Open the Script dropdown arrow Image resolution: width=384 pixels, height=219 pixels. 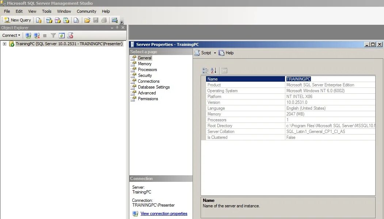click(215, 53)
